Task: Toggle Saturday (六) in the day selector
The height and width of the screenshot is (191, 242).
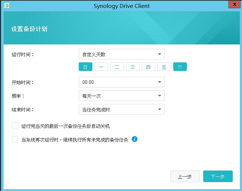Action: (x=180, y=67)
